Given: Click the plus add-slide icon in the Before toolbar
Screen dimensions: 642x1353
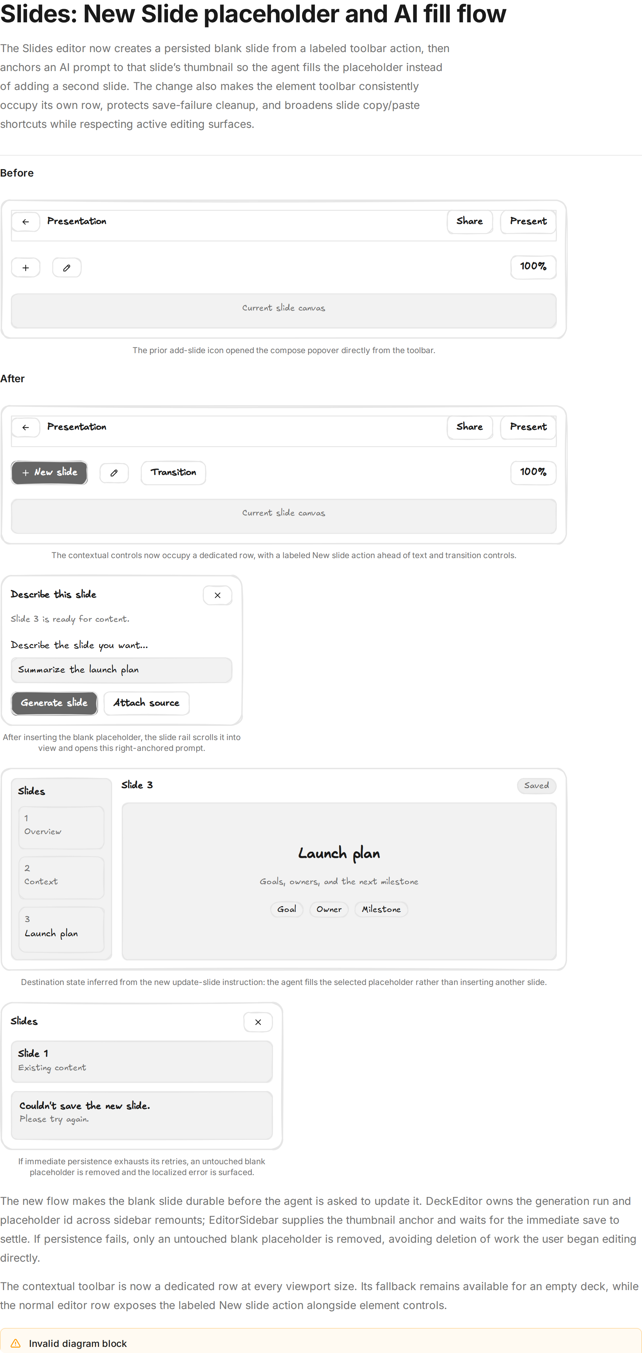Looking at the screenshot, I should point(26,268).
